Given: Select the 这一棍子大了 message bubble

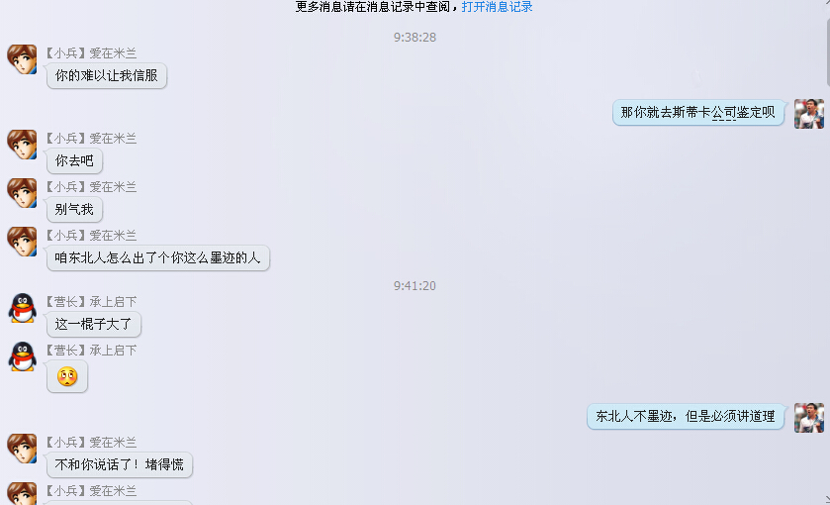Looking at the screenshot, I should pos(94,324).
